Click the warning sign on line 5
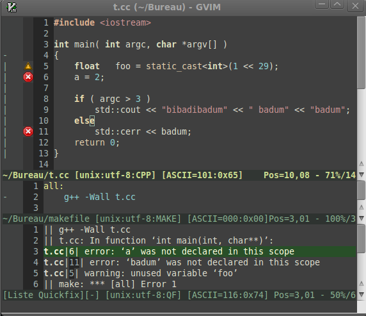 click(28, 66)
